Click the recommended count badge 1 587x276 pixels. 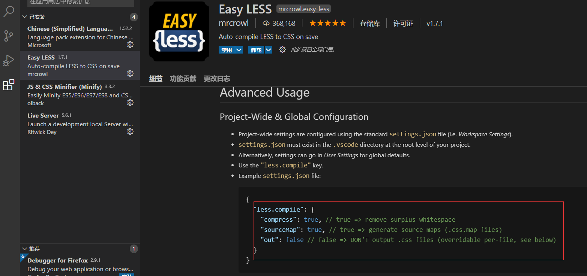point(134,249)
